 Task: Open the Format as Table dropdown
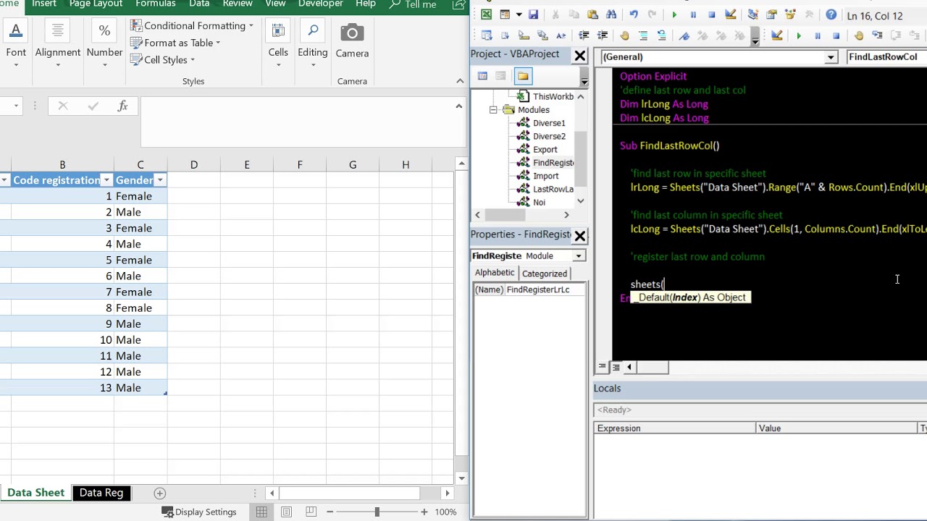click(175, 43)
